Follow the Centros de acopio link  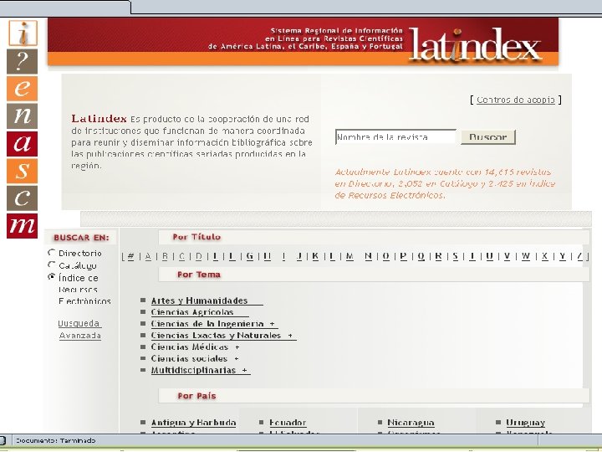coord(516,100)
